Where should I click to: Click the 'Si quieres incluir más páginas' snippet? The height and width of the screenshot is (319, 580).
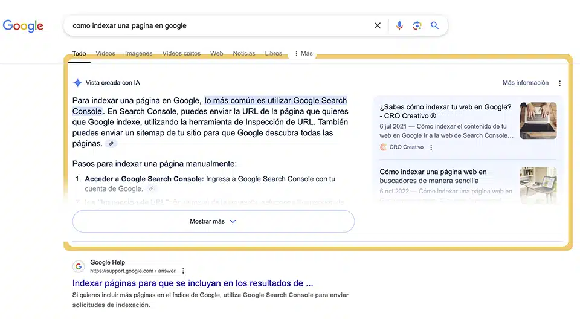point(210,300)
